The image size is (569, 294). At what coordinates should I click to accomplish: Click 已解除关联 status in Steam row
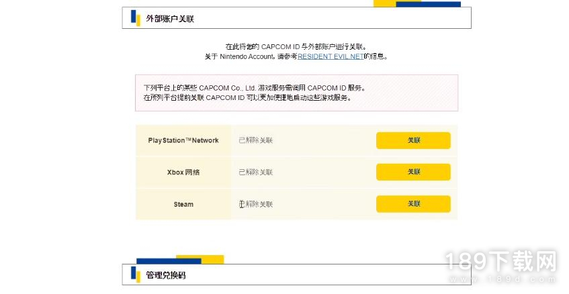click(x=256, y=204)
